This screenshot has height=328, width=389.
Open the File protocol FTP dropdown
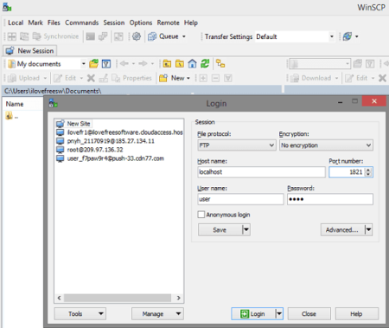pos(237,145)
